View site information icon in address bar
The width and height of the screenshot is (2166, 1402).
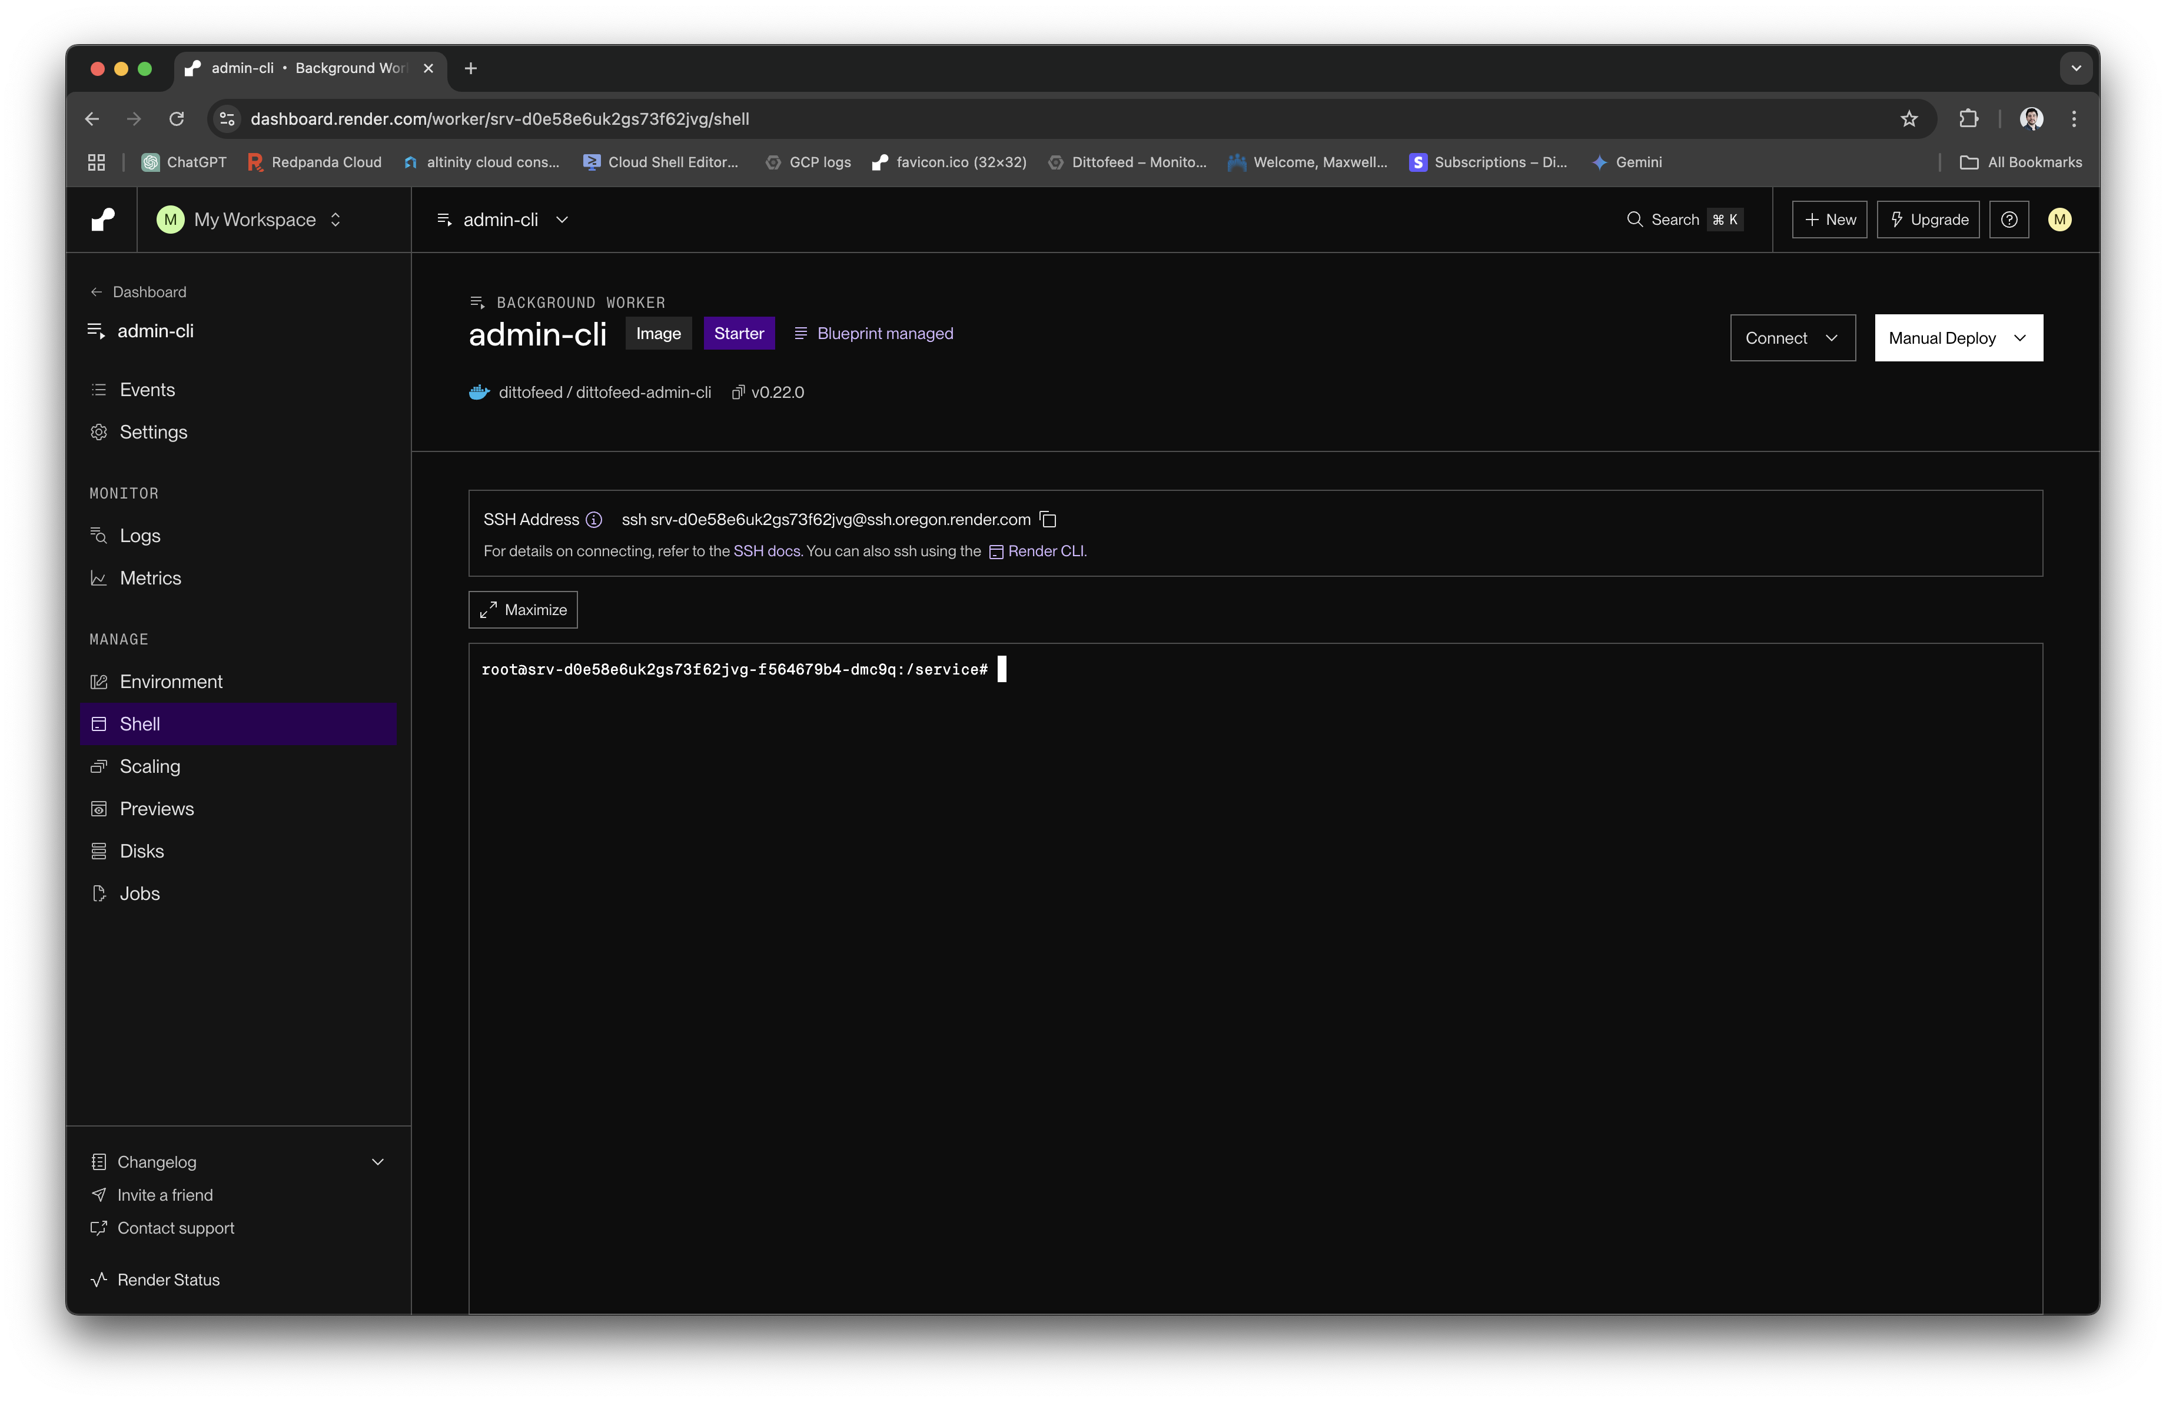point(228,119)
